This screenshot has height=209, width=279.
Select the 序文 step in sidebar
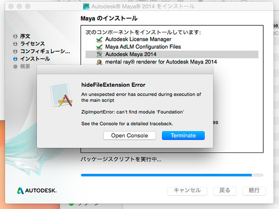(25, 36)
